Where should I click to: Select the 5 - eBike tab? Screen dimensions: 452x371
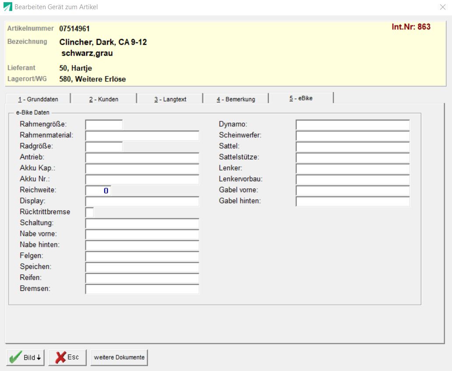(x=301, y=98)
